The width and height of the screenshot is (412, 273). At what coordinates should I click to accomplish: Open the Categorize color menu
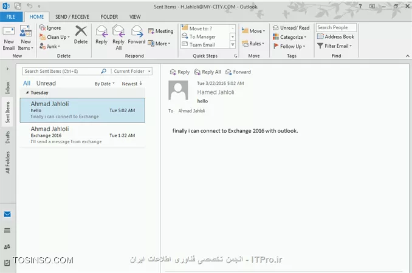click(290, 37)
